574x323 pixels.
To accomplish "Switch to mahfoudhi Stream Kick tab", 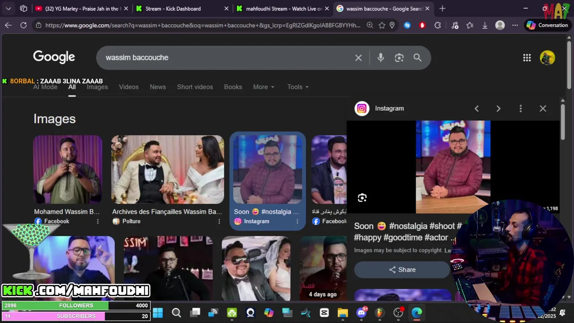I will pyautogui.click(x=283, y=9).
